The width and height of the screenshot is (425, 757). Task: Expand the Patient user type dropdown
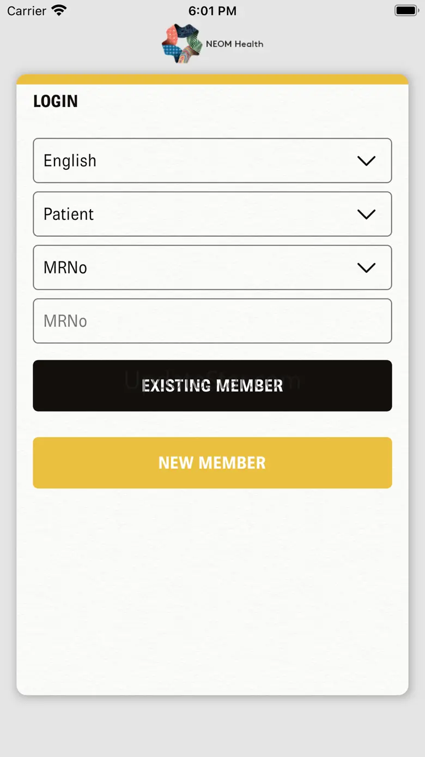(x=212, y=214)
